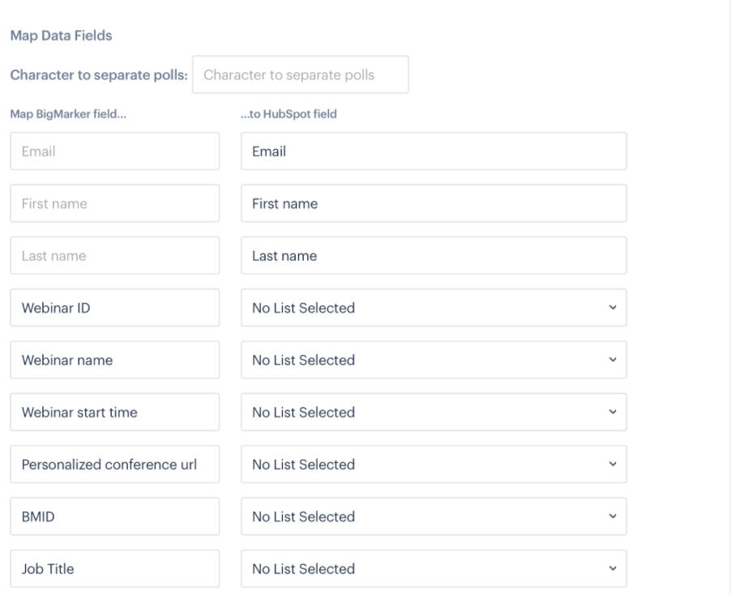Click the Job Title field
This screenshot has width=736, height=607.
[x=114, y=569]
